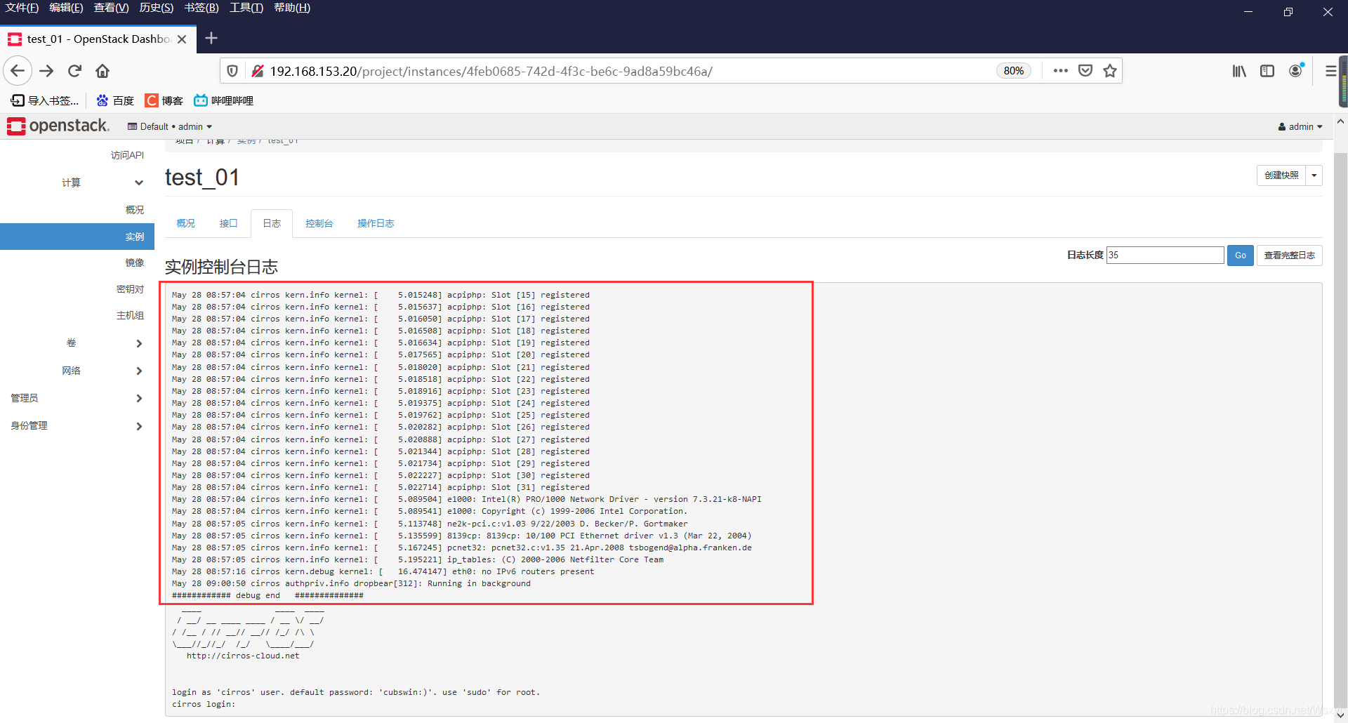Open the 百度 bookmark
Screen dimensions: 1348x723
click(115, 100)
